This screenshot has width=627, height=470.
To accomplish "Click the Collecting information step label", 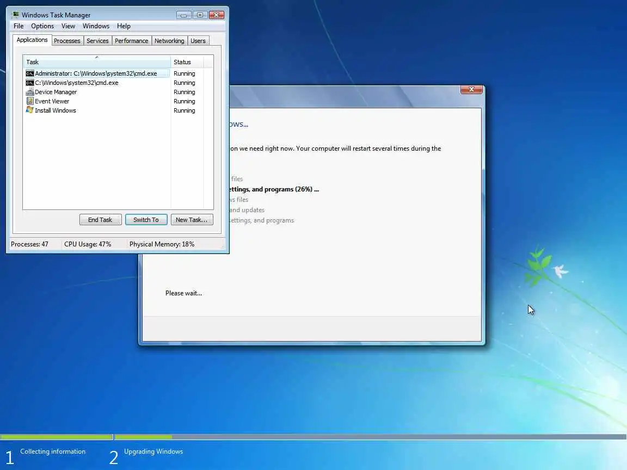I will pyautogui.click(x=53, y=451).
